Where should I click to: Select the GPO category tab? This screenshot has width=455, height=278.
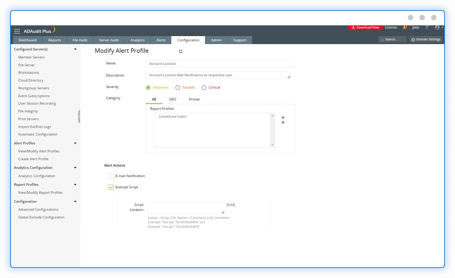(x=172, y=99)
